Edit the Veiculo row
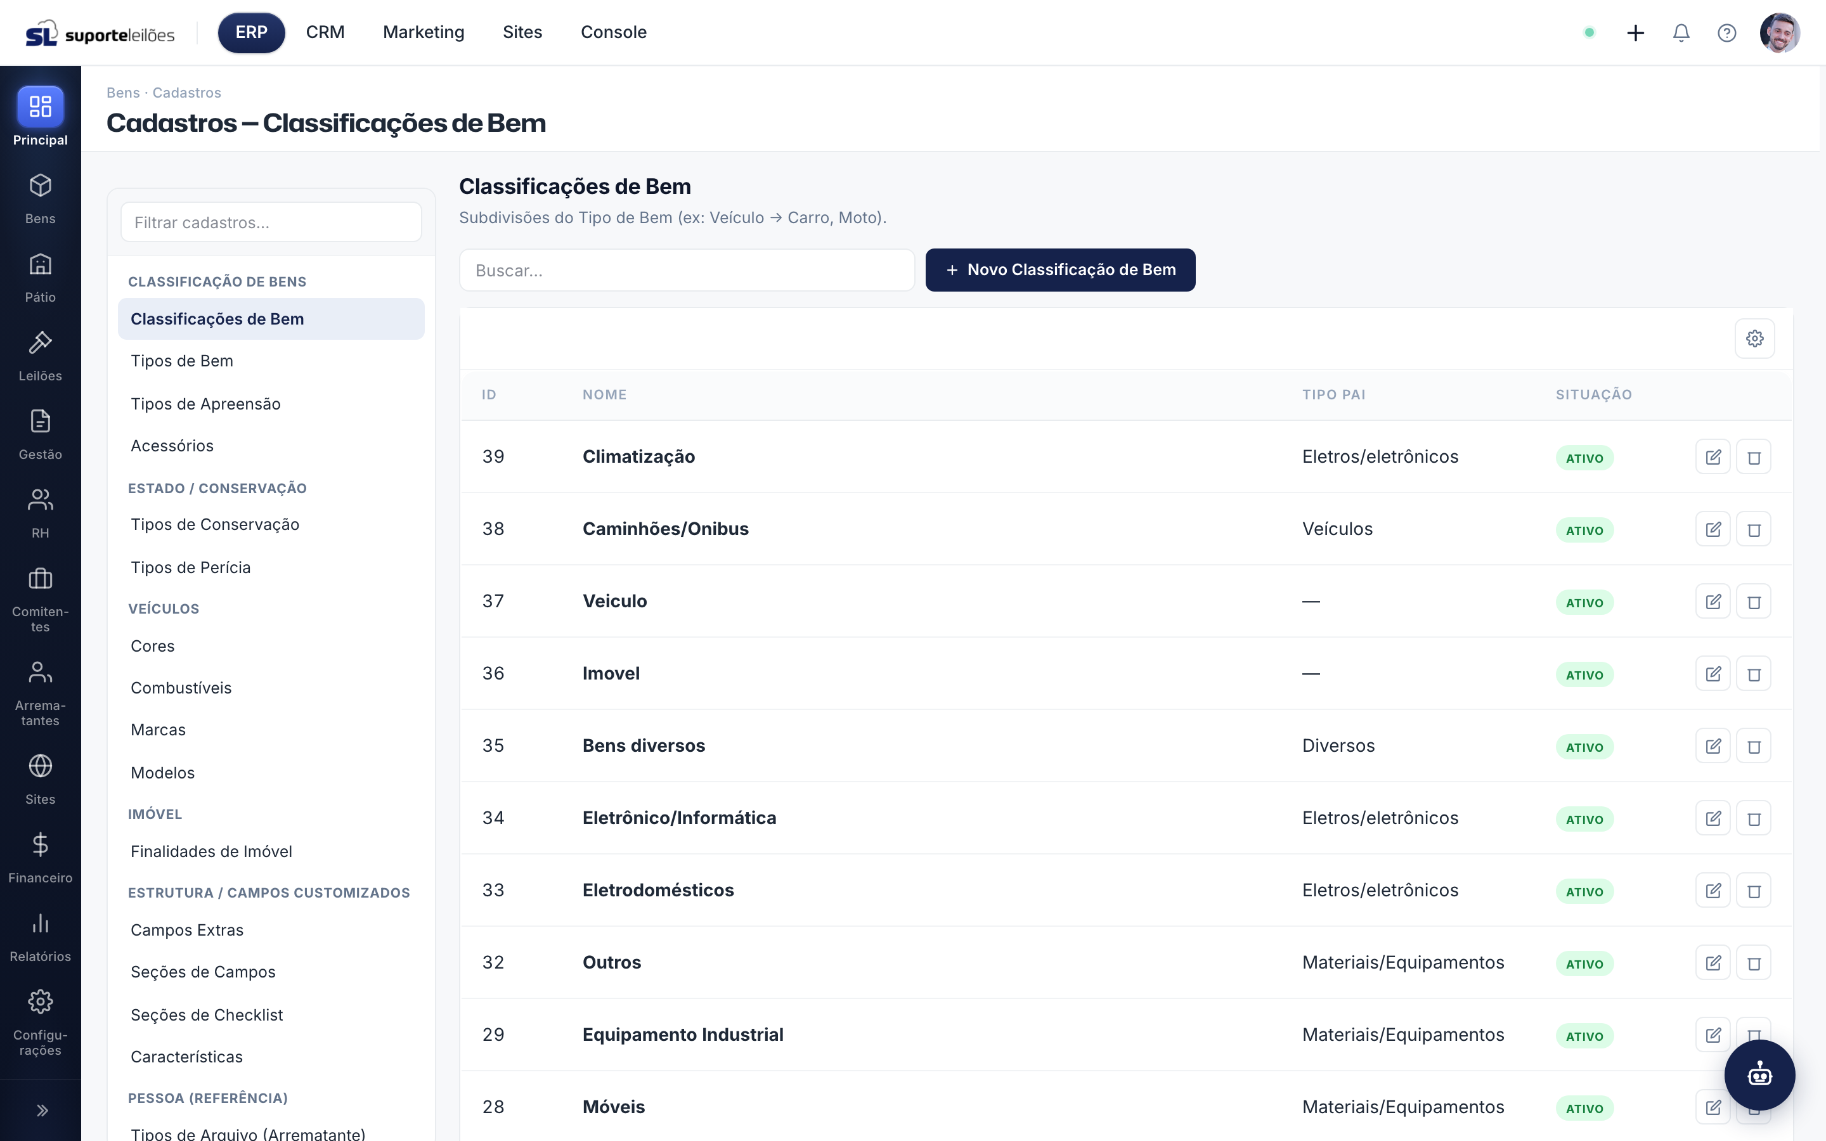 [1713, 602]
